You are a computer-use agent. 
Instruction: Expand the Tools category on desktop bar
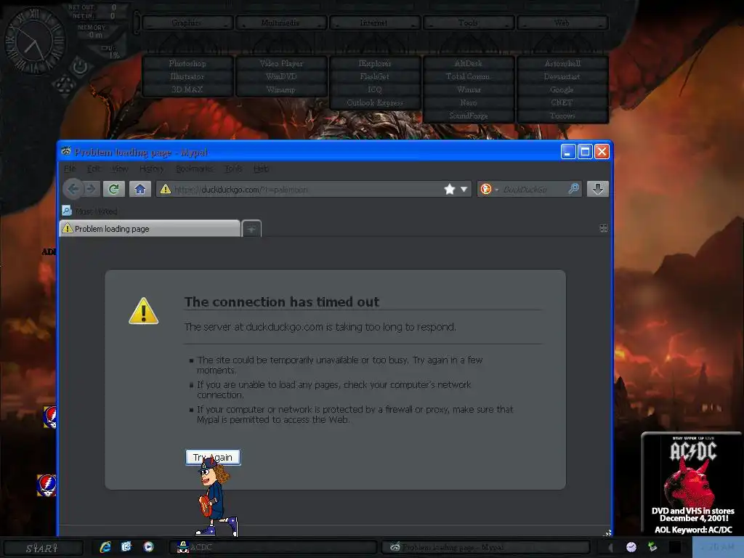(x=468, y=23)
